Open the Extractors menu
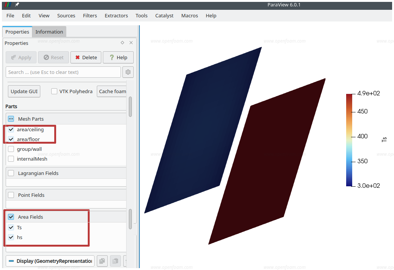The width and height of the screenshot is (394, 270). [x=116, y=15]
